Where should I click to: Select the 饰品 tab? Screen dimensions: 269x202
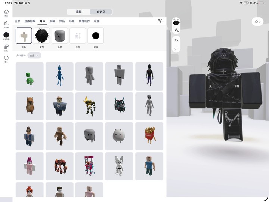pos(62,21)
